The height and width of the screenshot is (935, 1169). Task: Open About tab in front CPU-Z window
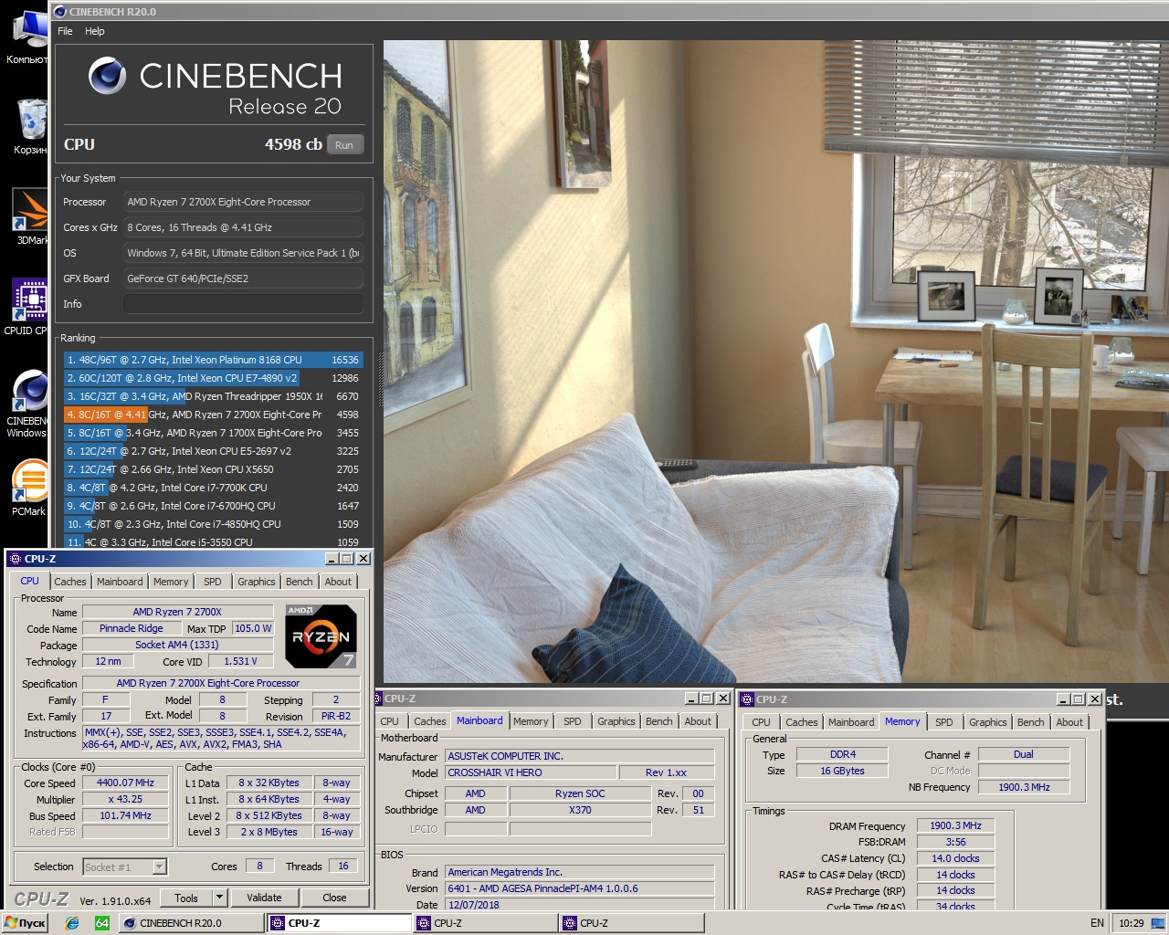pyautogui.click(x=338, y=582)
